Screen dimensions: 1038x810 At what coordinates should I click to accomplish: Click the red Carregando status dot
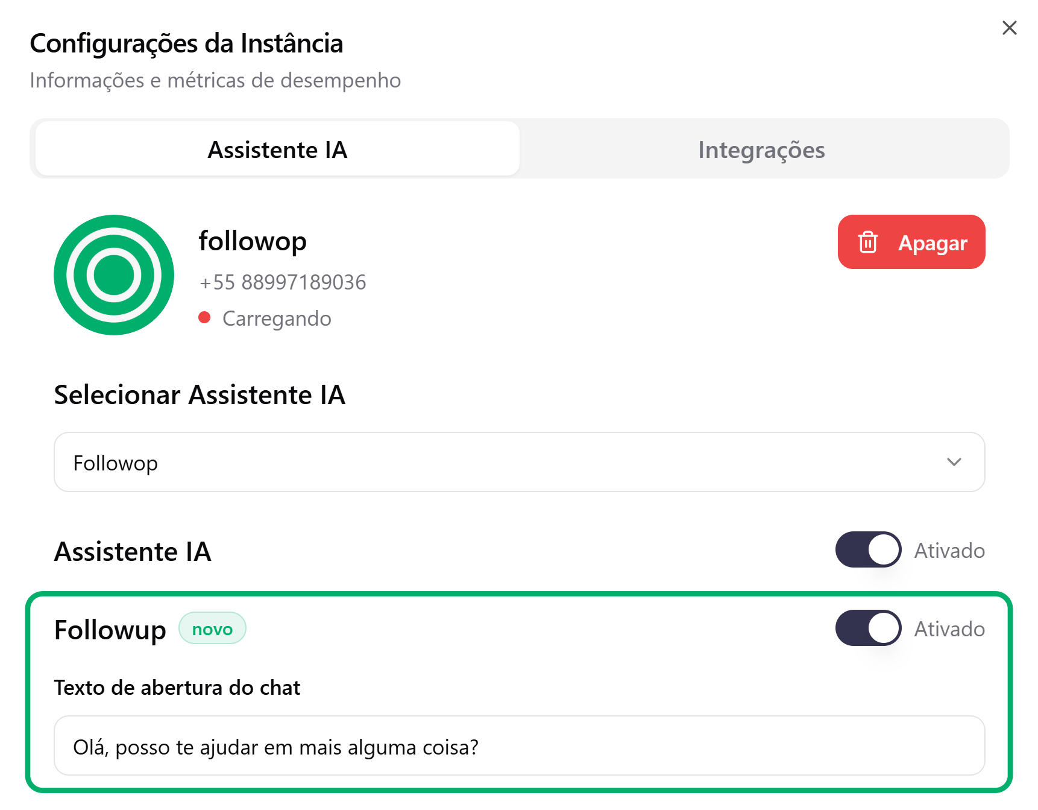click(x=206, y=317)
